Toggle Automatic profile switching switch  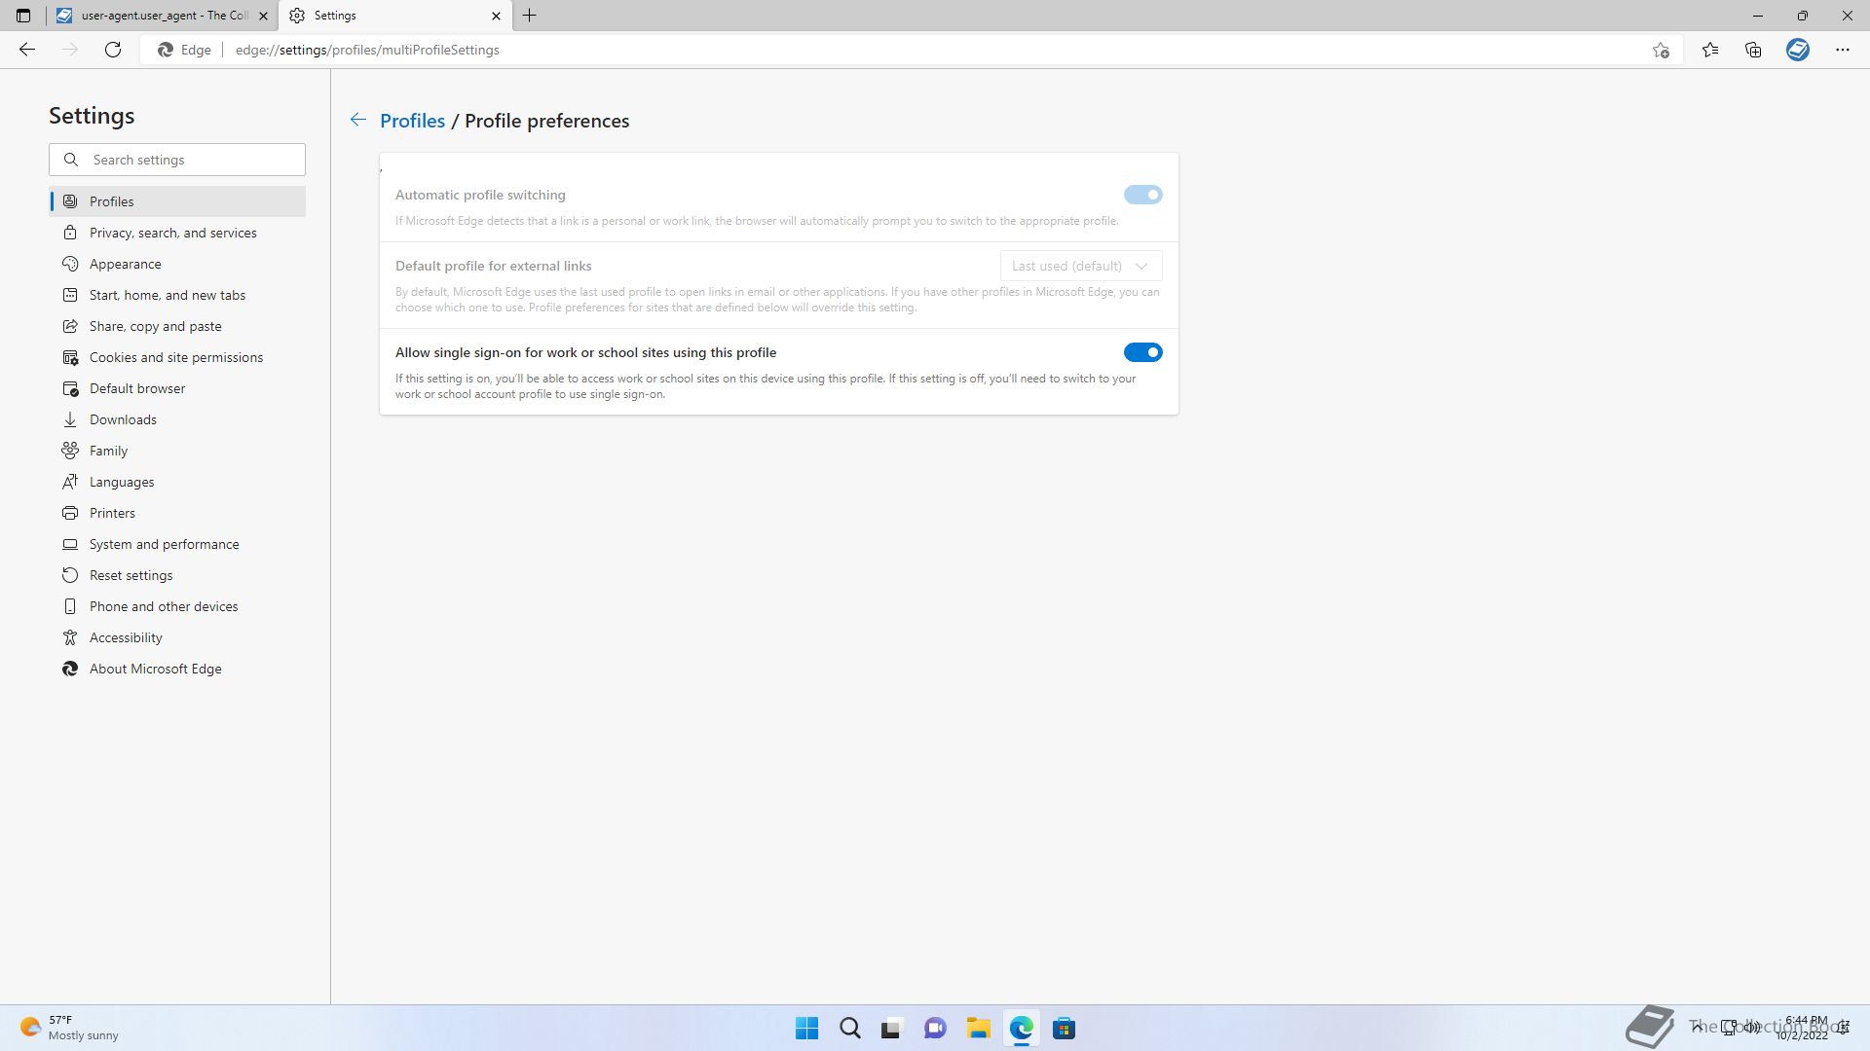pos(1142,195)
